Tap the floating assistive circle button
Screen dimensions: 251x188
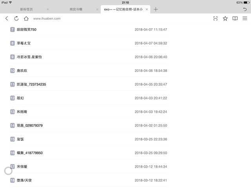[x=8, y=171]
